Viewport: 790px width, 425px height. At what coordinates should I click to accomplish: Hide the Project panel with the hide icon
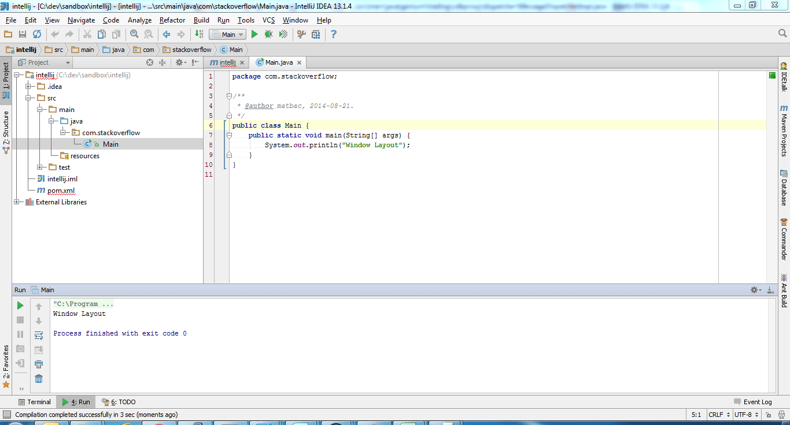195,62
